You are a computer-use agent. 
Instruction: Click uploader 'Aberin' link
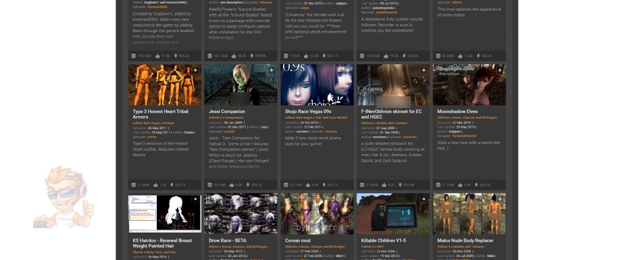[457, 3]
